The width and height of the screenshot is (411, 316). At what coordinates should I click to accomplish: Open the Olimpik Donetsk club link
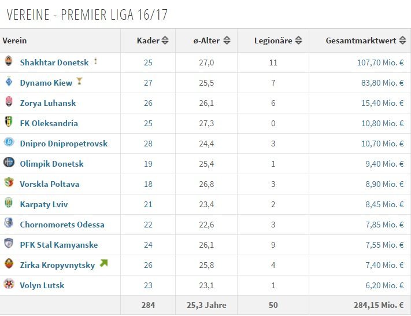51,164
